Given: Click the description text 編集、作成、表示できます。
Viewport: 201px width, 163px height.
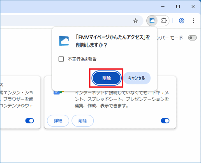Looking at the screenshot, I should point(102,106).
